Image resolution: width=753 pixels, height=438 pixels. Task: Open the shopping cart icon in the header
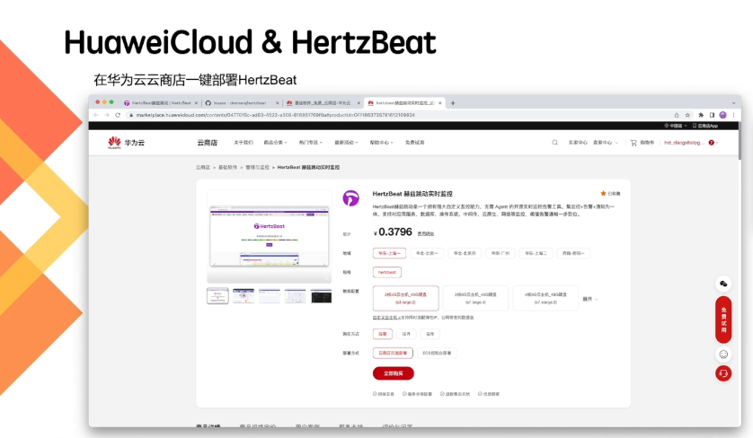pyautogui.click(x=633, y=143)
